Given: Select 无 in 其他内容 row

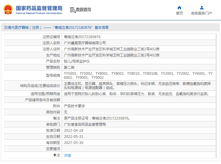Looking at the screenshot, I should pyautogui.click(x=66, y=112).
